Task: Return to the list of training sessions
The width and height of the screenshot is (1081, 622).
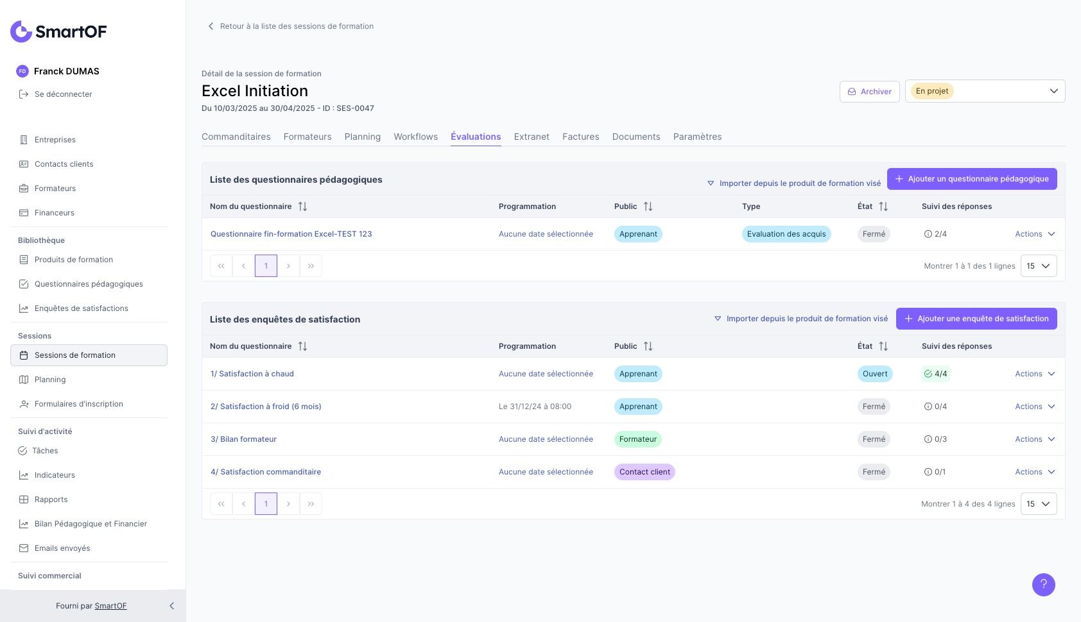Action: point(291,26)
